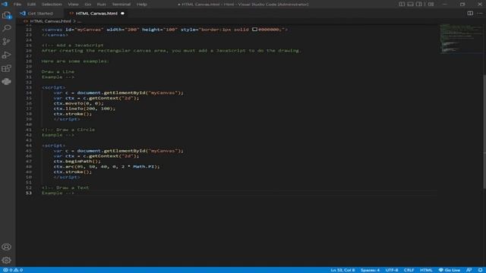Open the Explorer view in activity bar
The width and height of the screenshot is (486, 273).
(x=7, y=15)
